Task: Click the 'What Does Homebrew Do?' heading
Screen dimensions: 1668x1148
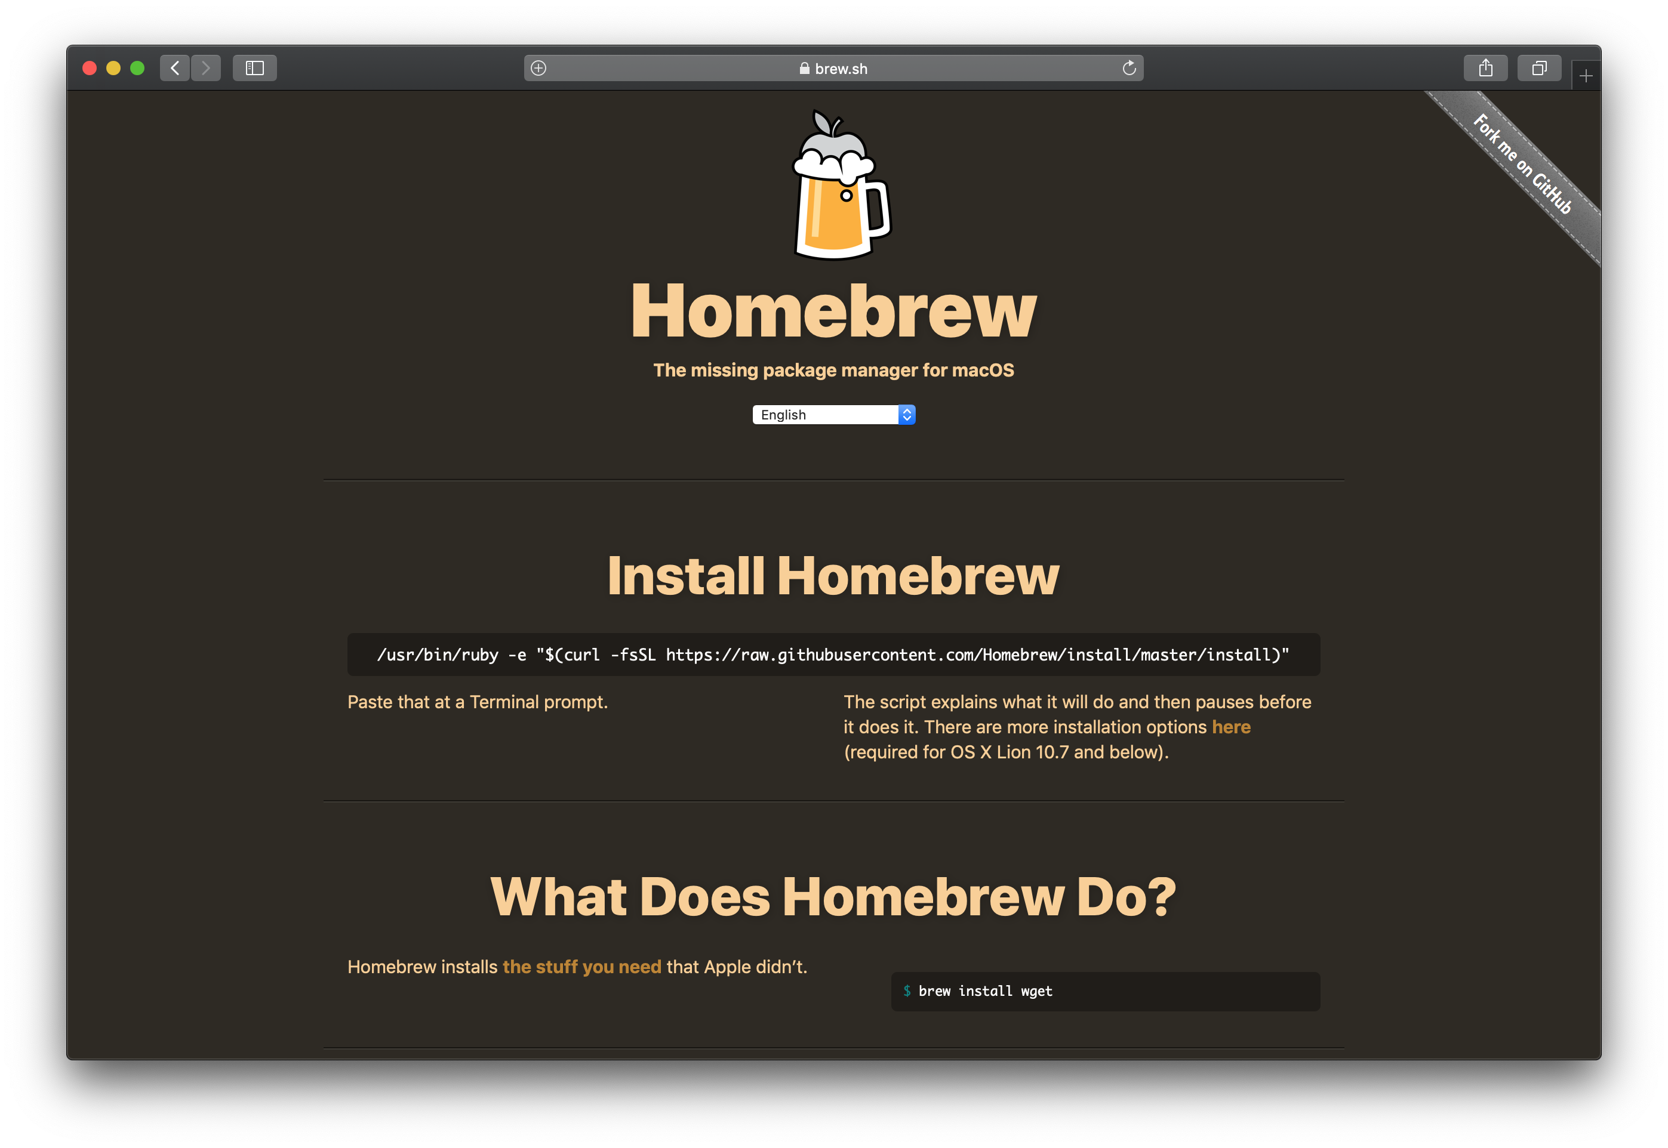Action: (833, 897)
